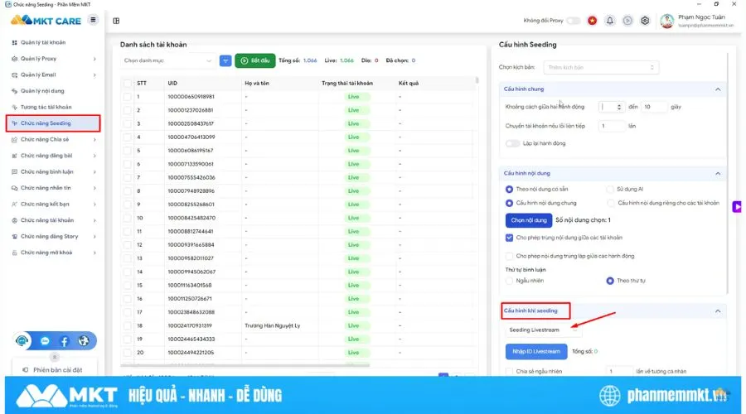746x414 pixels.
Task: Click the purple side tab icon at right edge
Action: pos(737,207)
